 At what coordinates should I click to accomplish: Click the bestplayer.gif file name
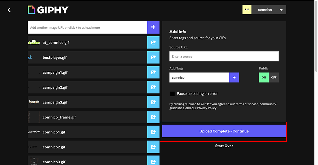pos(55,58)
